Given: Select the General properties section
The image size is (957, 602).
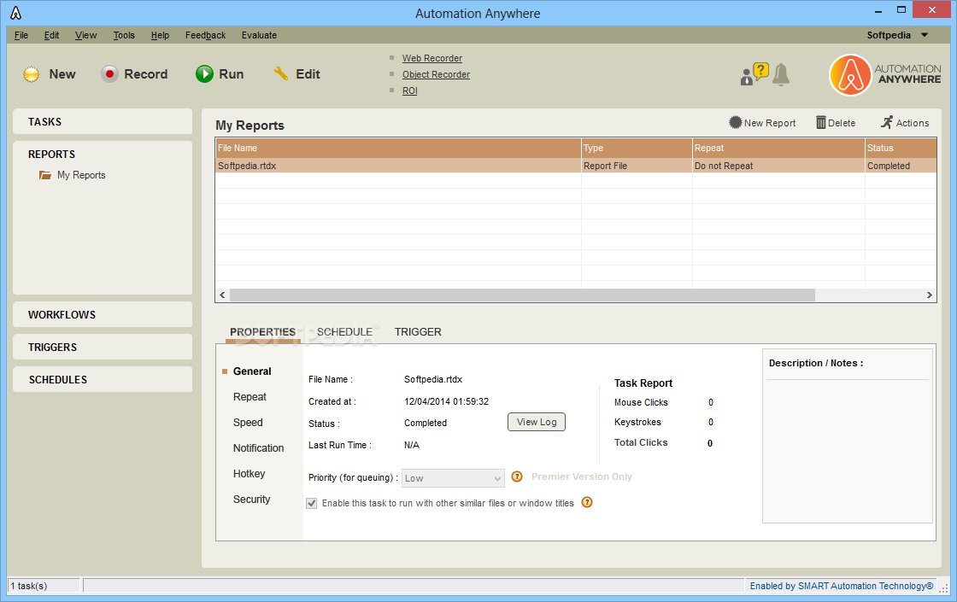Looking at the screenshot, I should coord(252,371).
